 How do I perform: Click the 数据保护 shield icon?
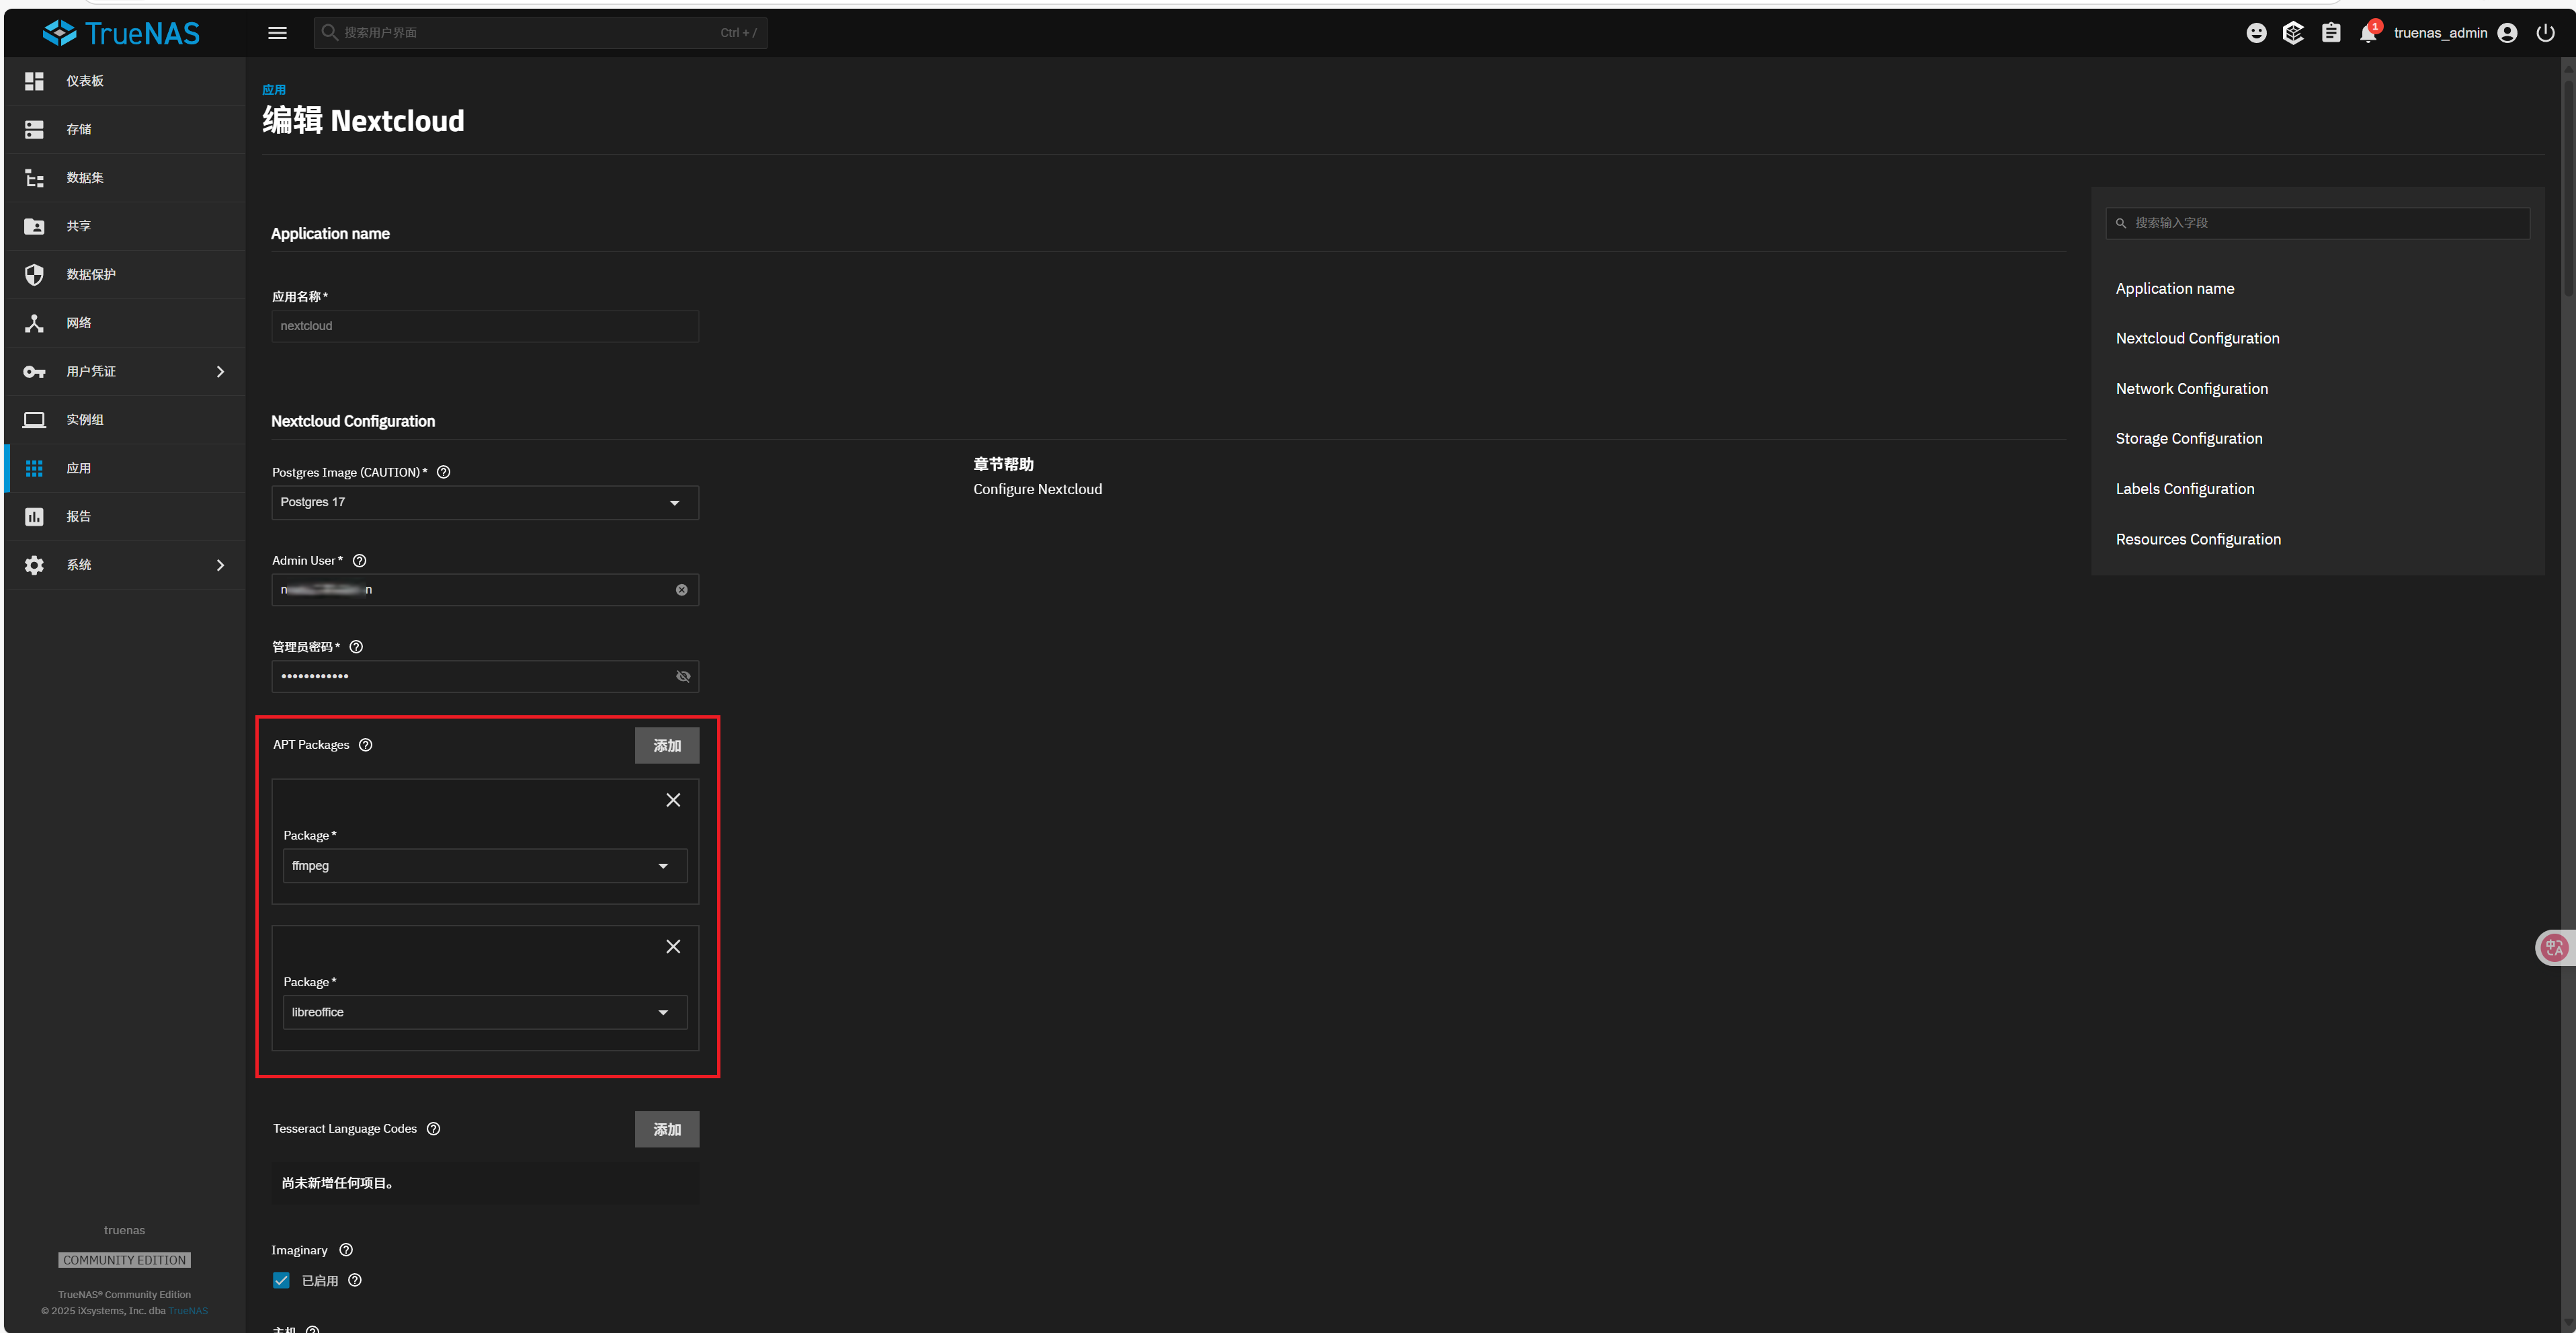(34, 274)
